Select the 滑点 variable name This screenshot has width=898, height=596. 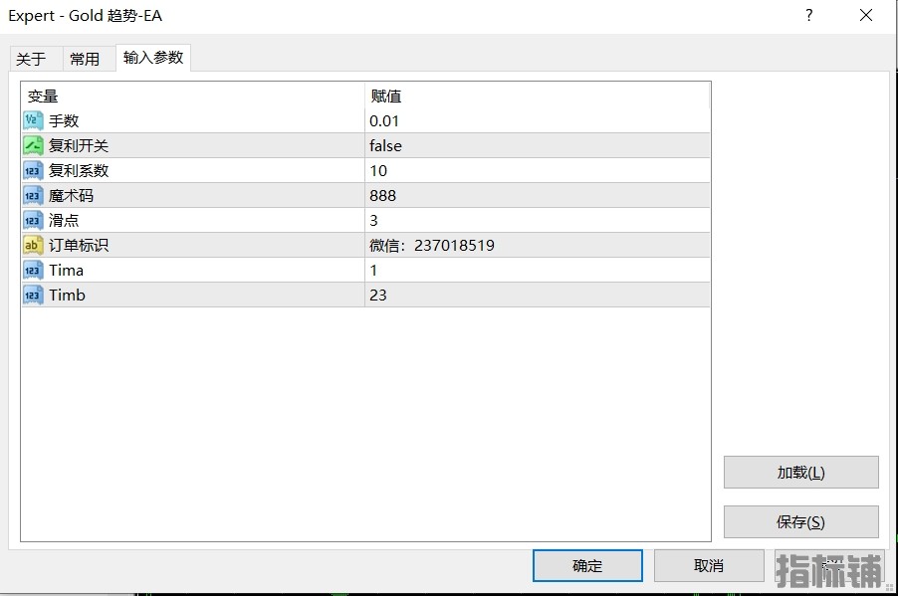(64, 221)
